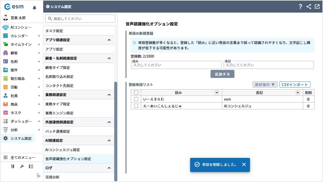Click the 読み input field
This screenshot has height=182, width=323.
click(x=176, y=65)
